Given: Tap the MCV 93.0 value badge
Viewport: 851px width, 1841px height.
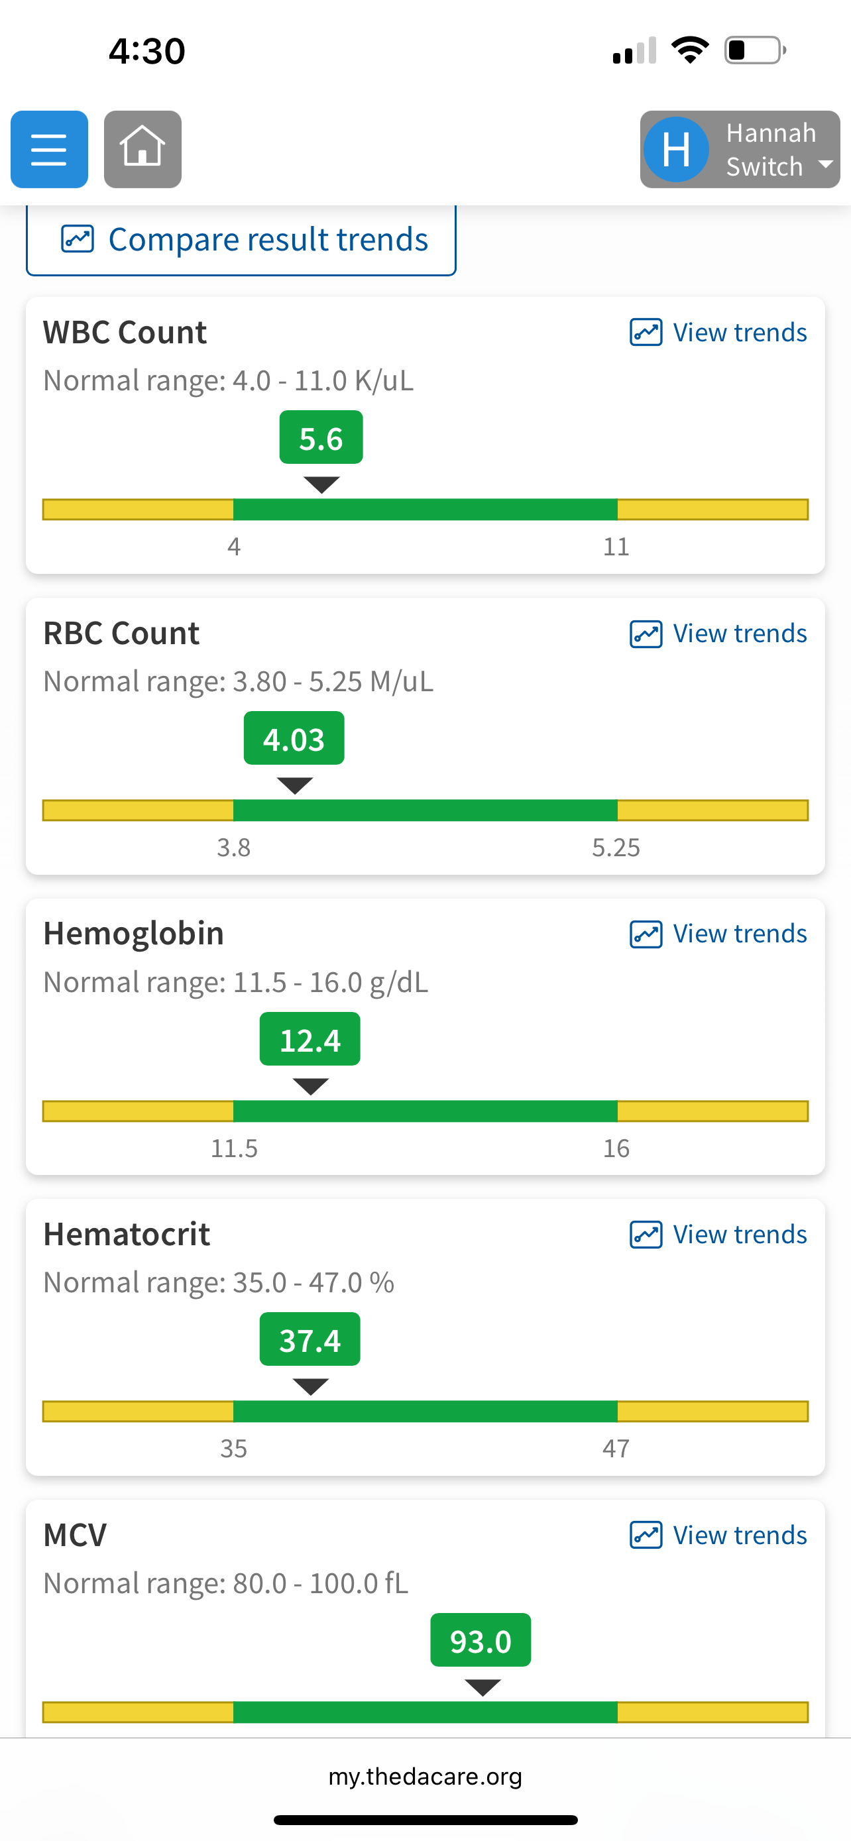Looking at the screenshot, I should pyautogui.click(x=480, y=1640).
